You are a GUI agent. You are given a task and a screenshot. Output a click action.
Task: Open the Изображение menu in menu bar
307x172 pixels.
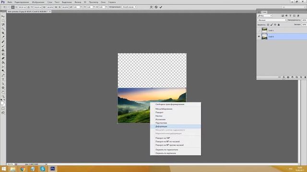click(x=38, y=2)
